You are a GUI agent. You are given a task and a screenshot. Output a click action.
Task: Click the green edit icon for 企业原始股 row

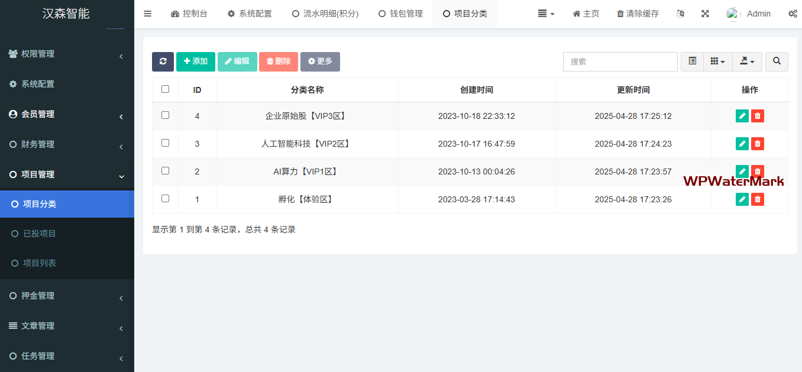742,116
